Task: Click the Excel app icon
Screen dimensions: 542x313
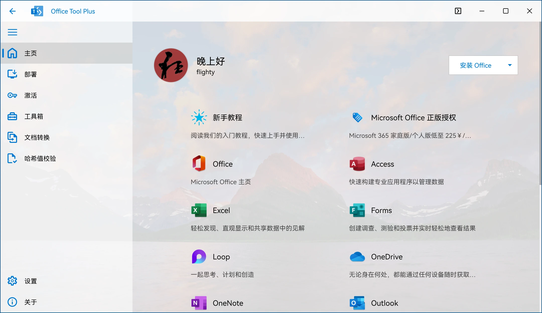Action: (x=199, y=210)
